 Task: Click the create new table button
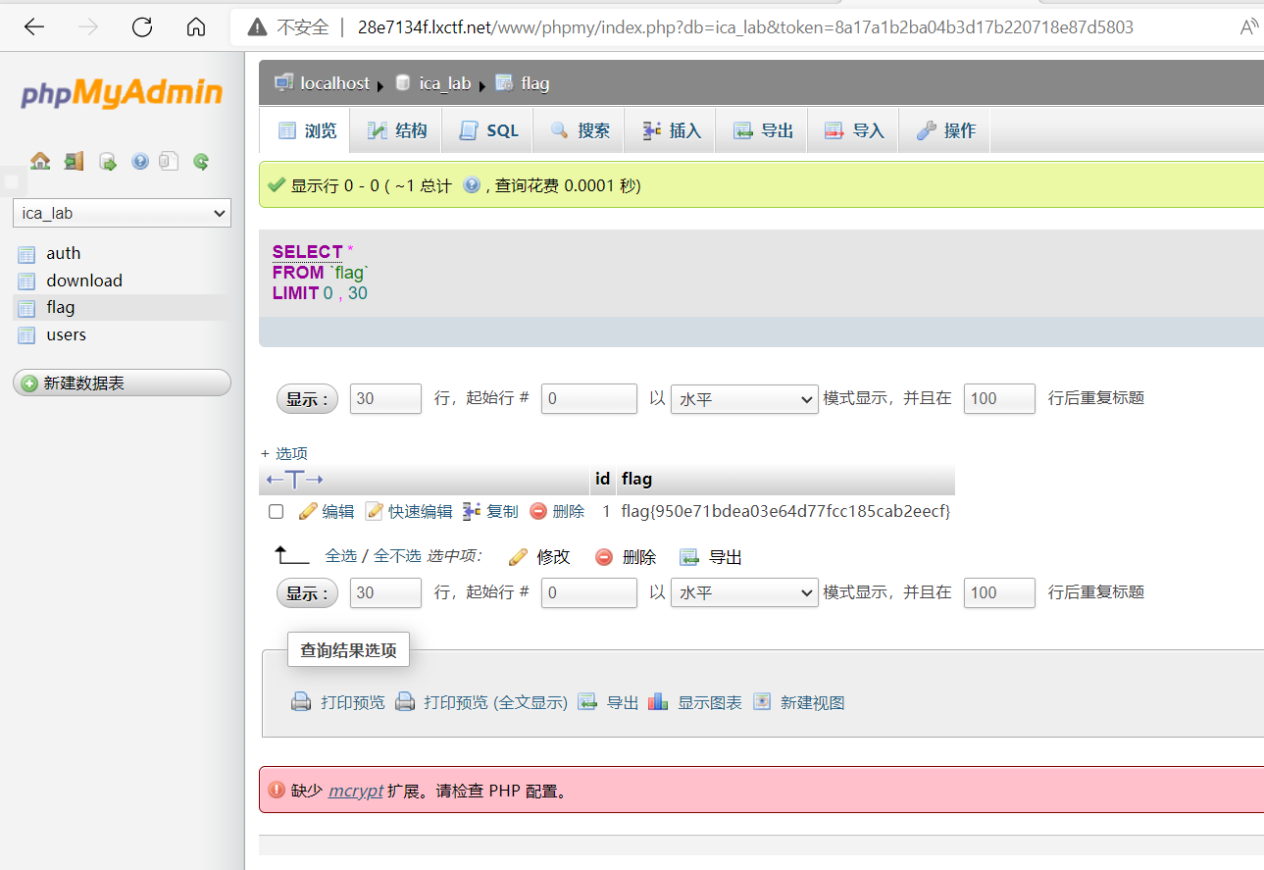coord(122,383)
